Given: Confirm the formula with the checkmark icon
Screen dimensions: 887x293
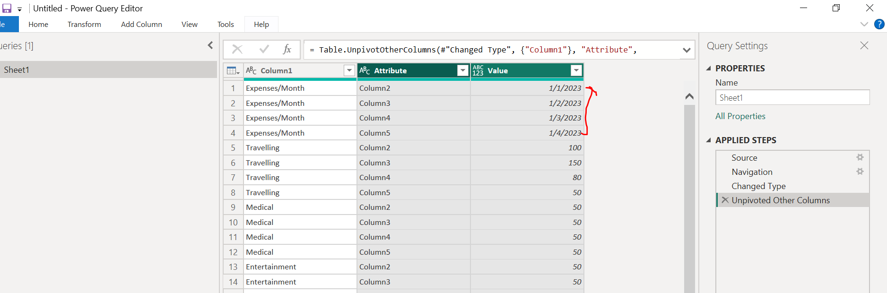Looking at the screenshot, I should click(264, 50).
